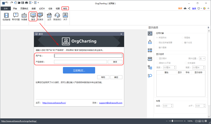211x124 pixels.
Task: Select the 整个分支 radio button
Action: [x=183, y=43]
